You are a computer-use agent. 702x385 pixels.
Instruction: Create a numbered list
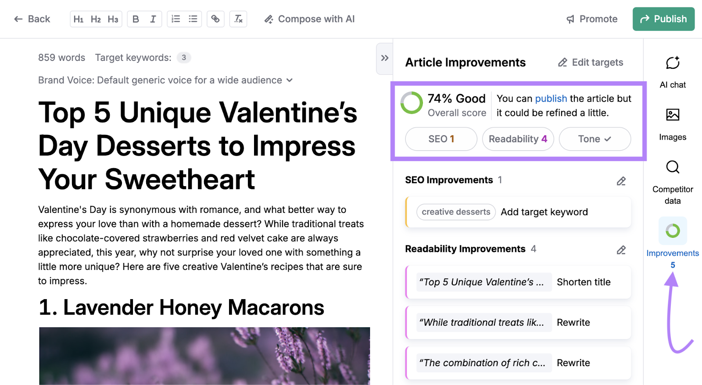click(x=175, y=19)
